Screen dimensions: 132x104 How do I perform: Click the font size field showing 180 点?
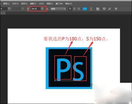point(36,9)
